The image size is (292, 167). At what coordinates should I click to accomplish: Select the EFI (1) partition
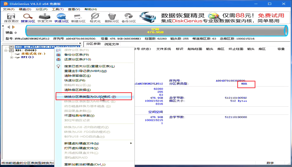click(27, 57)
